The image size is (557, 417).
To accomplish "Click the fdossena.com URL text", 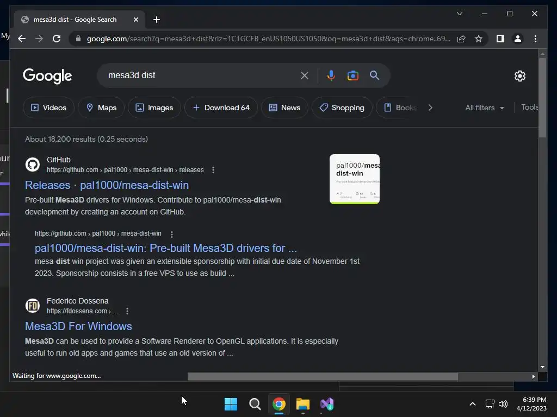I will pos(82,311).
